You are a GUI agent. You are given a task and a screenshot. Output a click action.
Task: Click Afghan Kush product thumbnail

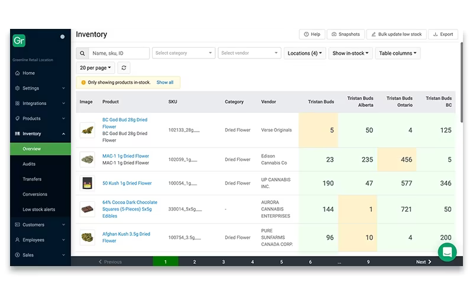87,237
